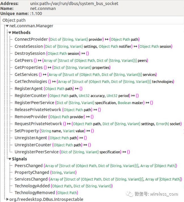Click the Object path column header
Viewport: 184px width, 202px height.
pyautogui.click(x=92, y=20)
